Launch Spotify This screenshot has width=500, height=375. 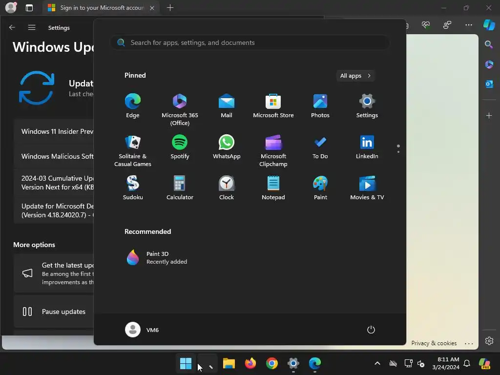[180, 146]
